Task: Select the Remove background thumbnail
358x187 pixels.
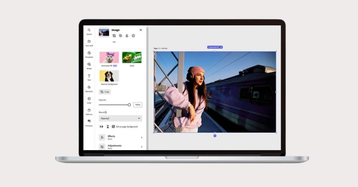Action: click(109, 76)
